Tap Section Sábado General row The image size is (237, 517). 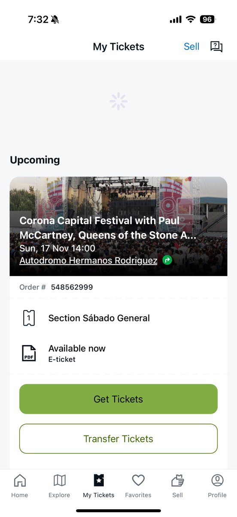point(118,318)
